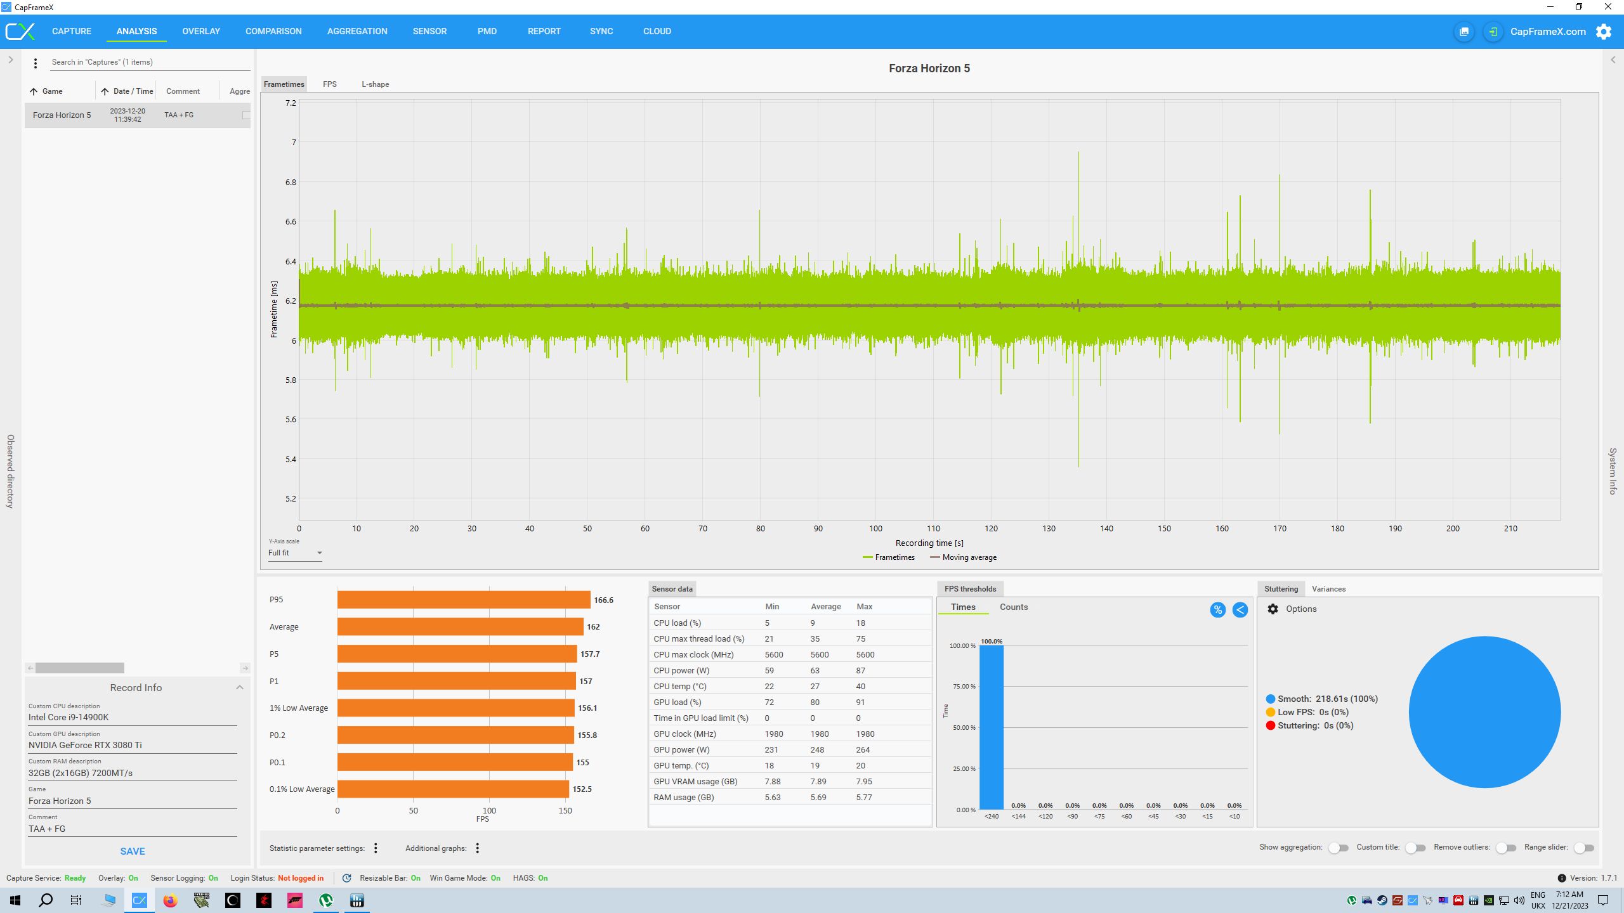Screen dimensions: 1624x913
Task: Open Additional graphs three-dot menu
Action: 478,848
